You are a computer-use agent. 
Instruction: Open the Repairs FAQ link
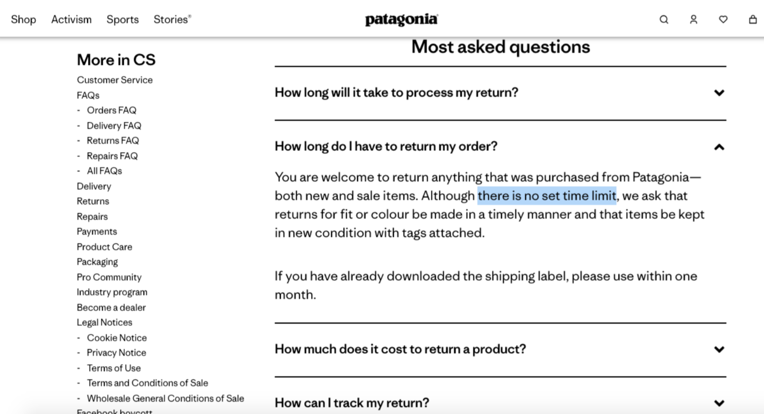[x=112, y=156]
